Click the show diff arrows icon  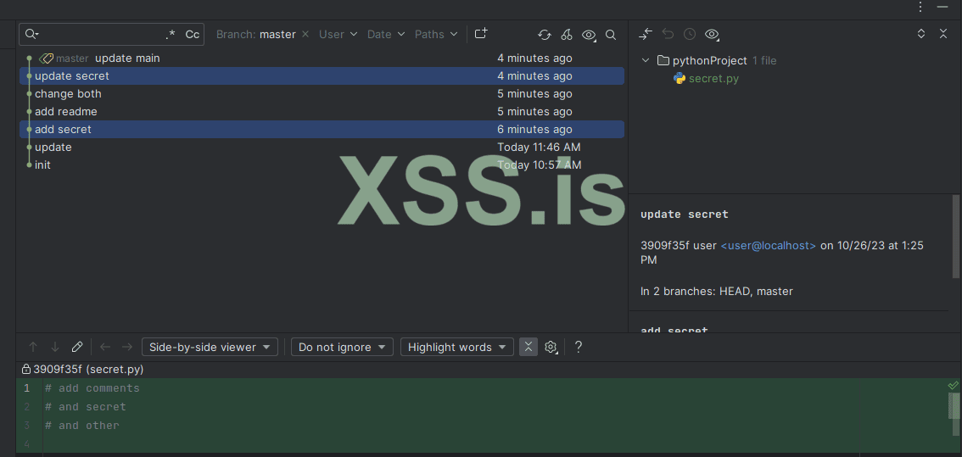(x=645, y=35)
